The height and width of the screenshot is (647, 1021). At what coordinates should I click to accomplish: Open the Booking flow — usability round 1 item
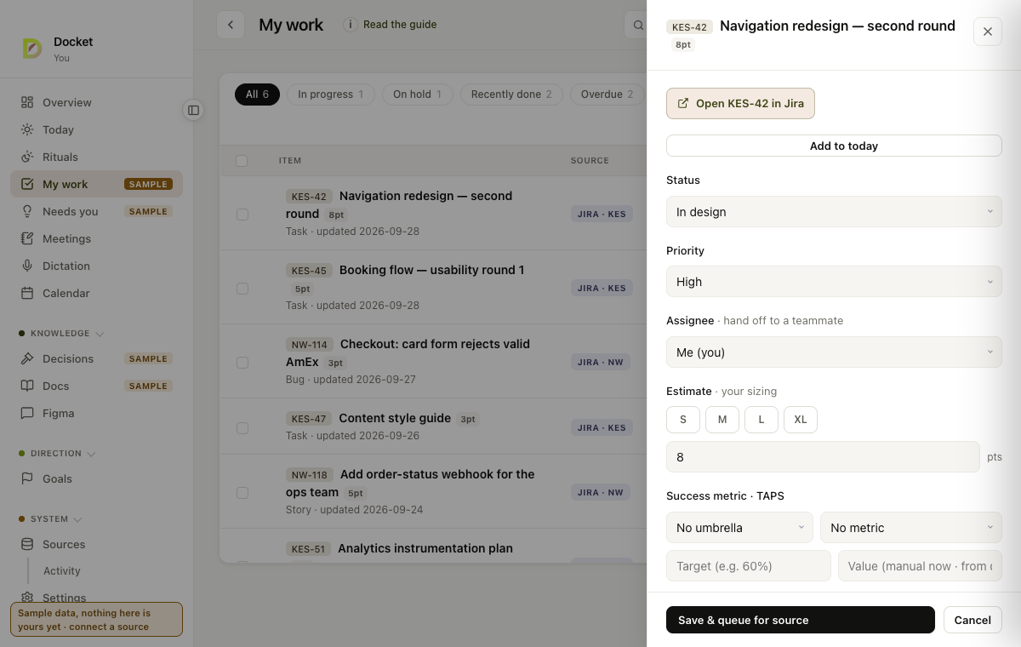click(432, 270)
